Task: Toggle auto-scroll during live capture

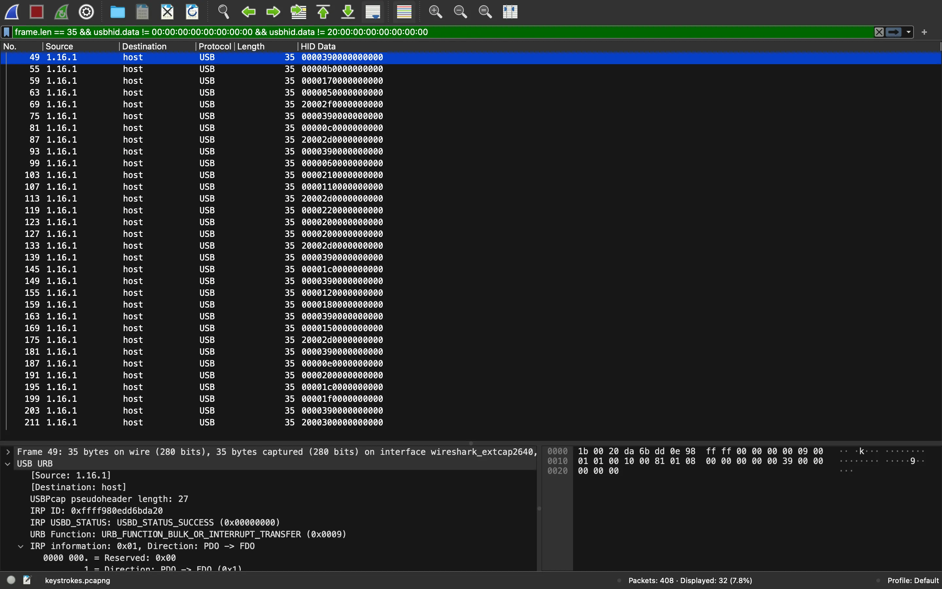Action: pos(373,12)
